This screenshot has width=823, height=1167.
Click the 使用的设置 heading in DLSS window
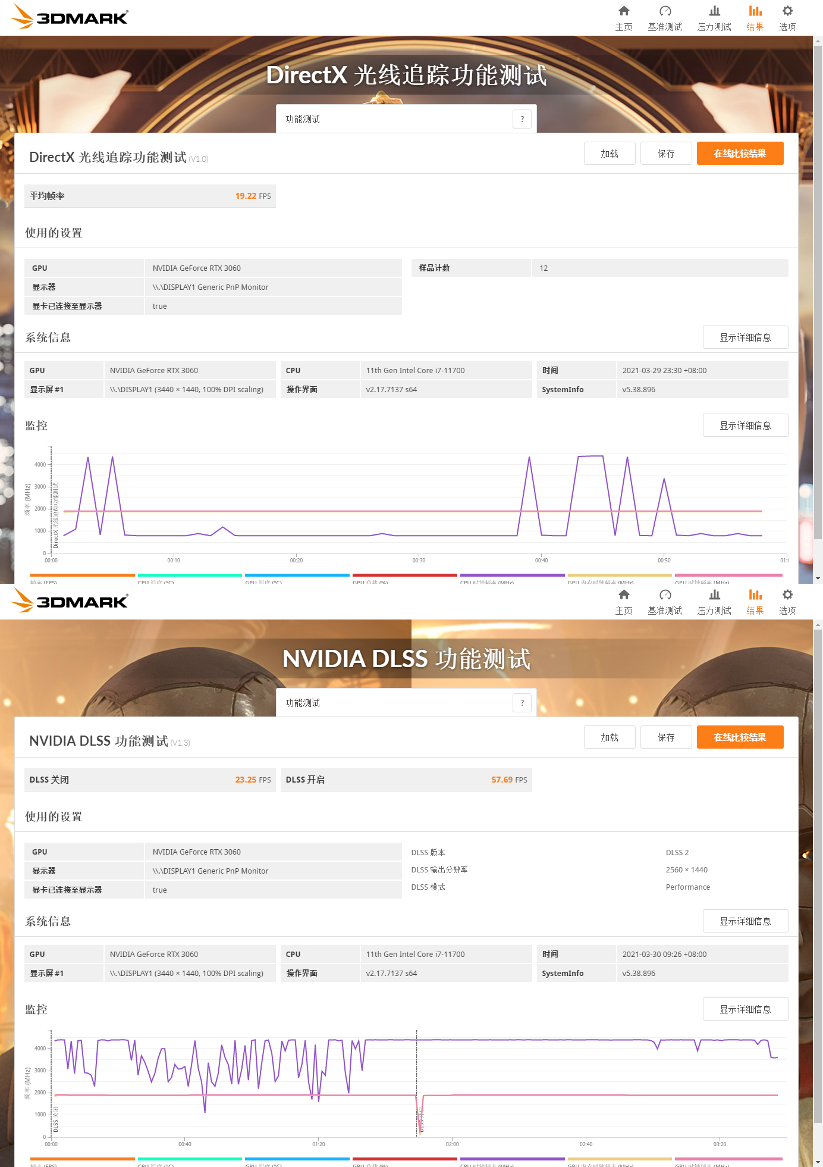click(x=54, y=816)
